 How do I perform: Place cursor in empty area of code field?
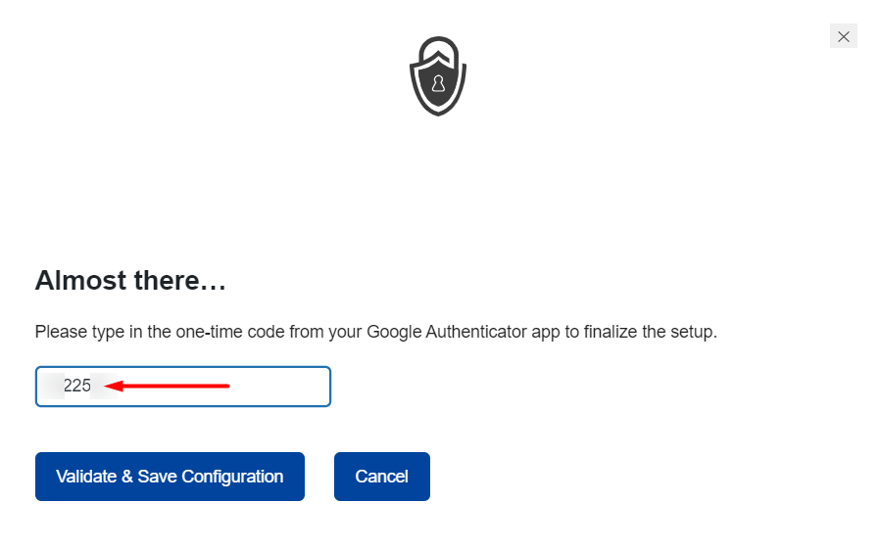[x=279, y=387]
